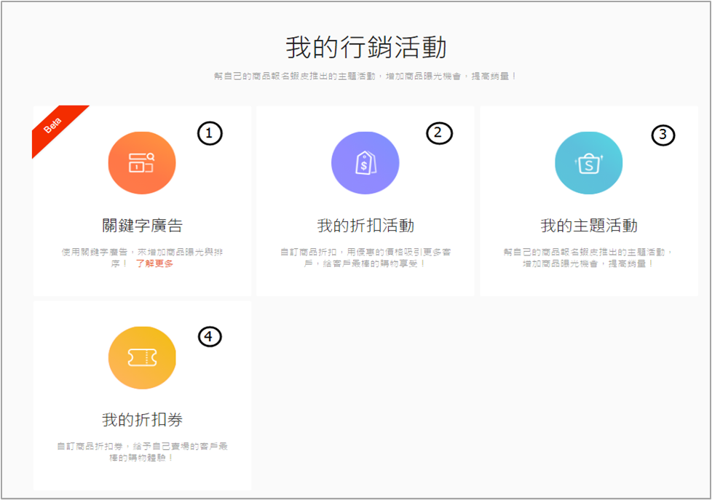712x500 pixels.
Task: Click the red Beta ribbon badge
Action: 54,125
